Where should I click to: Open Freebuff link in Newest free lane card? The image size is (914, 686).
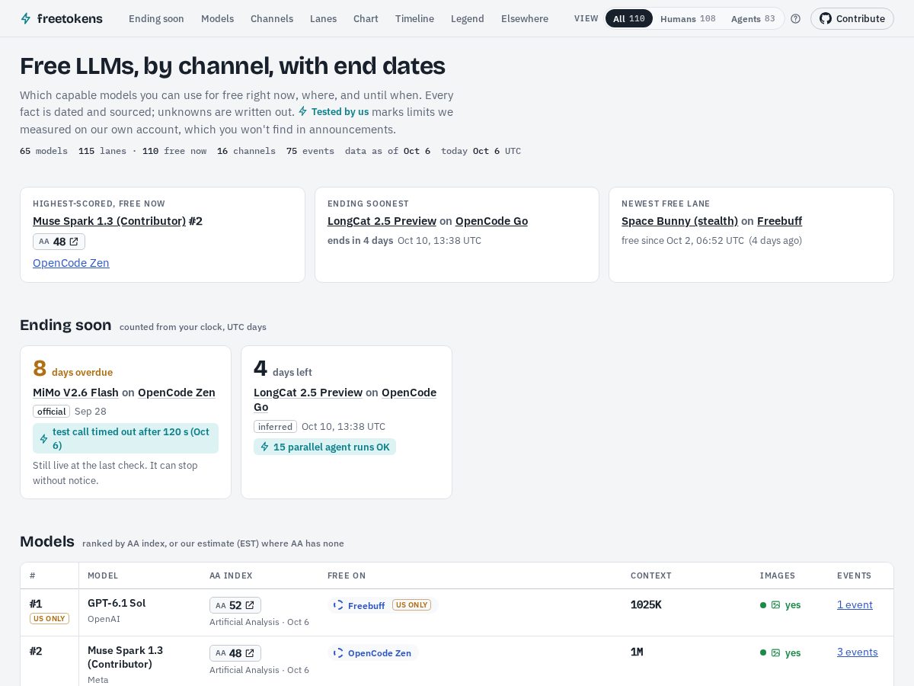(779, 221)
